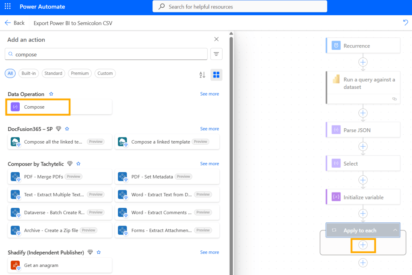Favorite Data Operation with star icon
412x275 pixels.
point(51,94)
